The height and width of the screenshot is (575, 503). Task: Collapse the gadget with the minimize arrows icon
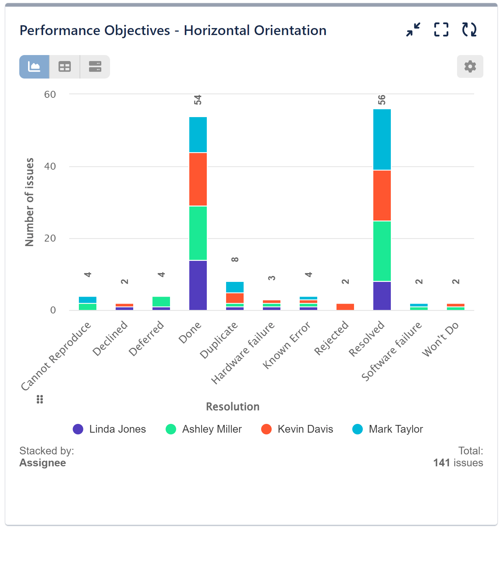pos(413,30)
